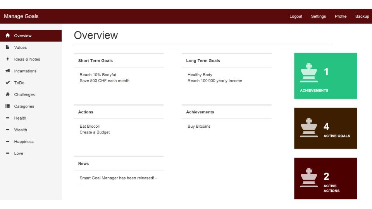Click the megaphone icon beside Incantations
Viewport: 372px width, 209px height.
tap(8, 70)
